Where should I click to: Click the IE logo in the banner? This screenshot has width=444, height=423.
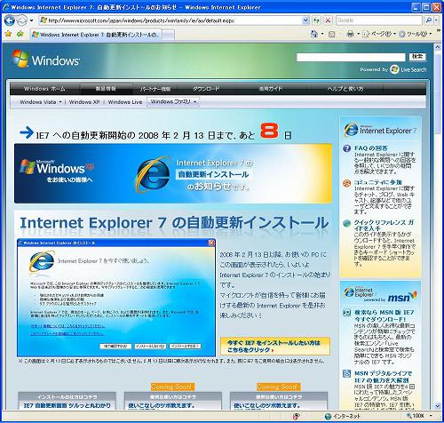click(153, 174)
